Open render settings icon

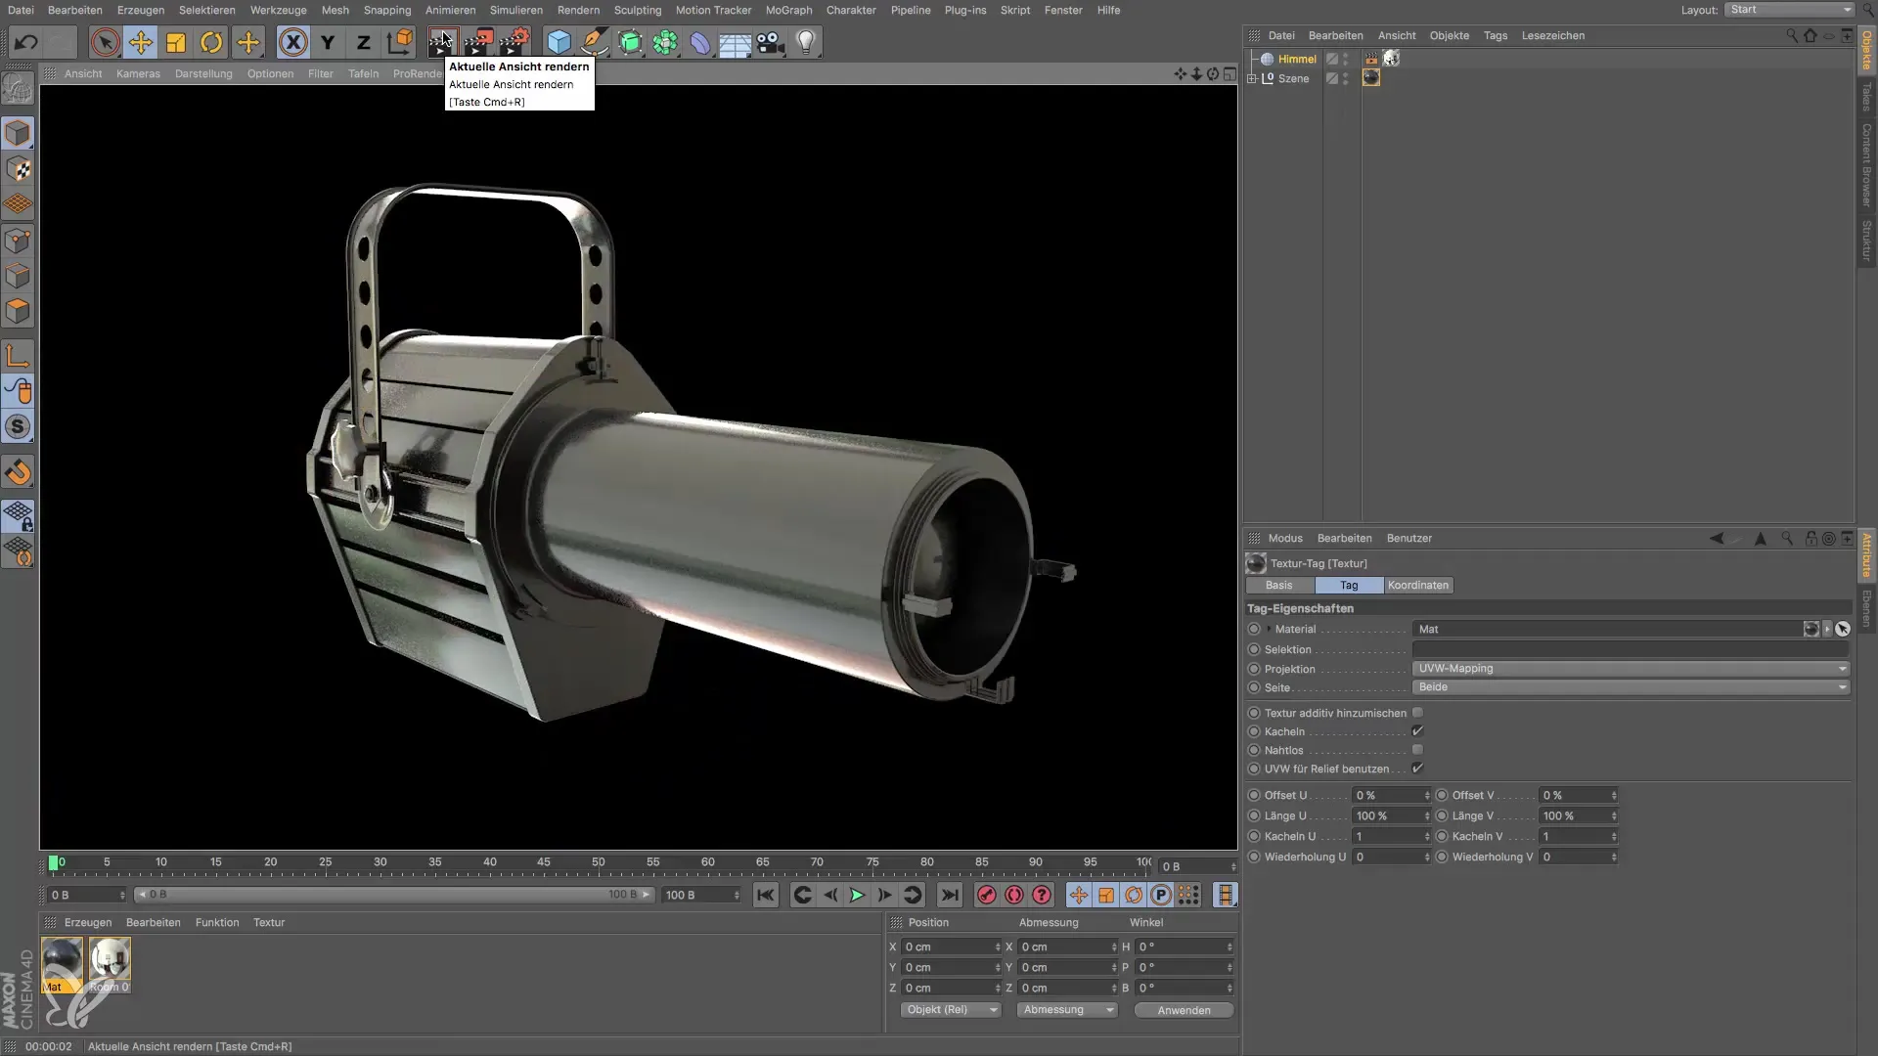(514, 42)
